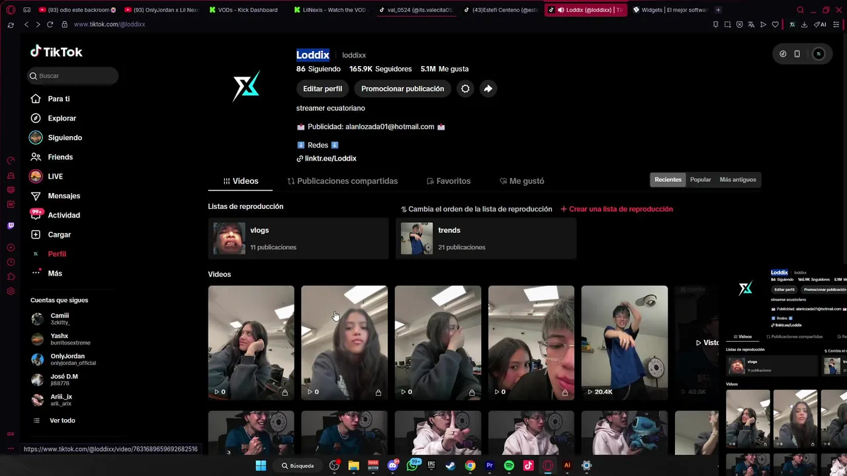Switch to the Videos tab
Viewport: 847px width, 476px height.
241,181
